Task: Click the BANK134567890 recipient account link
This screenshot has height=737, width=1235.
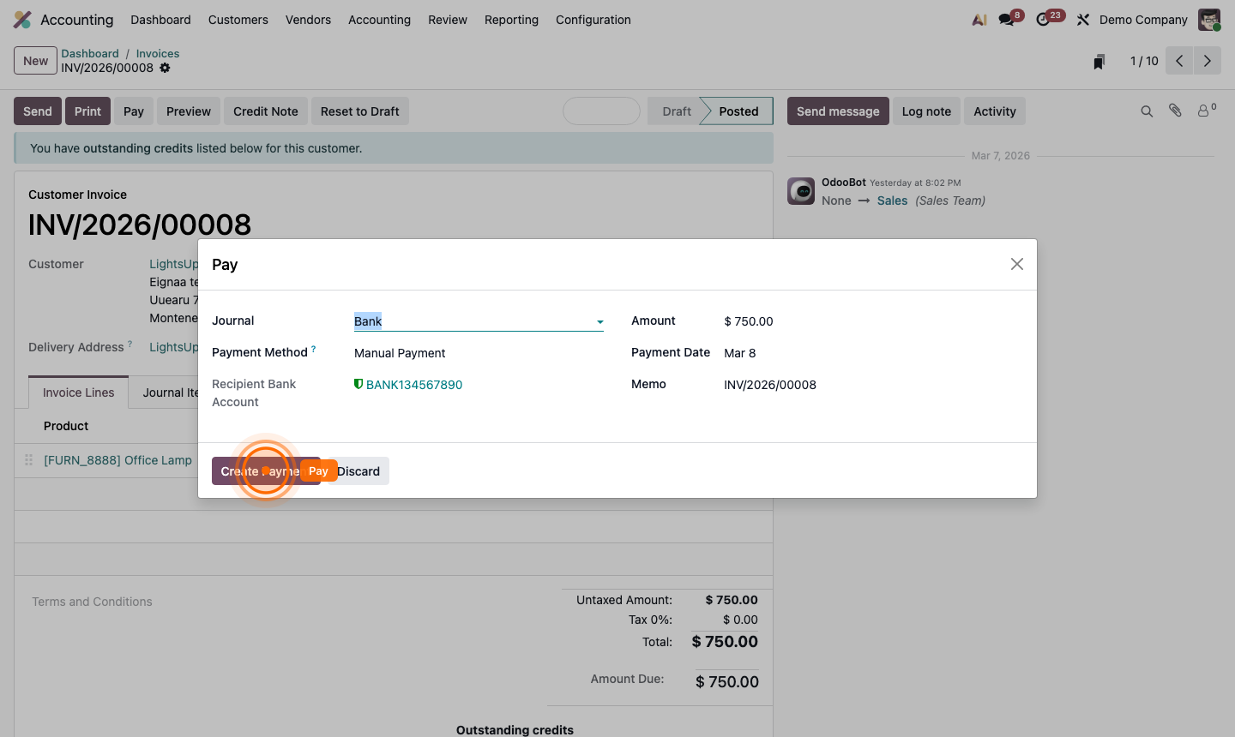Action: (415, 385)
